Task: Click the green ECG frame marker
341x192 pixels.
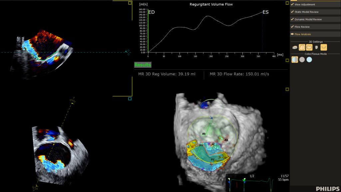Action: 244,180
